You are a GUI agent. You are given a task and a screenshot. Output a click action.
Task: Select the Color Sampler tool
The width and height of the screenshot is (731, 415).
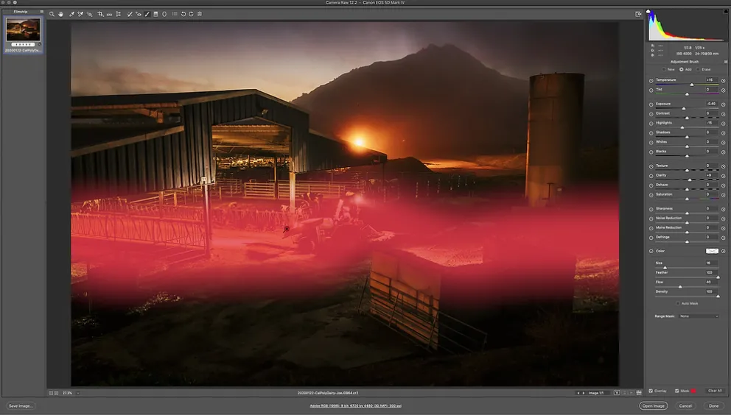80,14
